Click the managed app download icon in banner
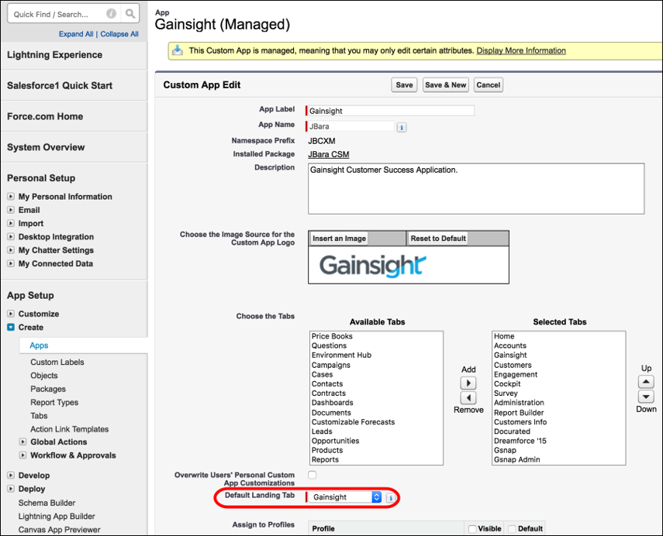Screen dimensions: 663x536 point(178,50)
